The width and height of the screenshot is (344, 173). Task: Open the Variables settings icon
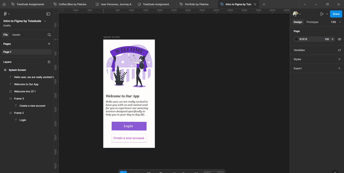(x=339, y=50)
